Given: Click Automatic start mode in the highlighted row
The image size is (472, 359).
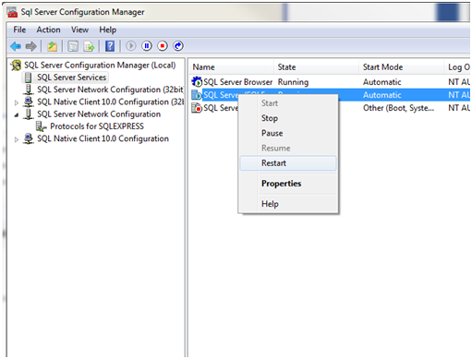Looking at the screenshot, I should pos(381,95).
